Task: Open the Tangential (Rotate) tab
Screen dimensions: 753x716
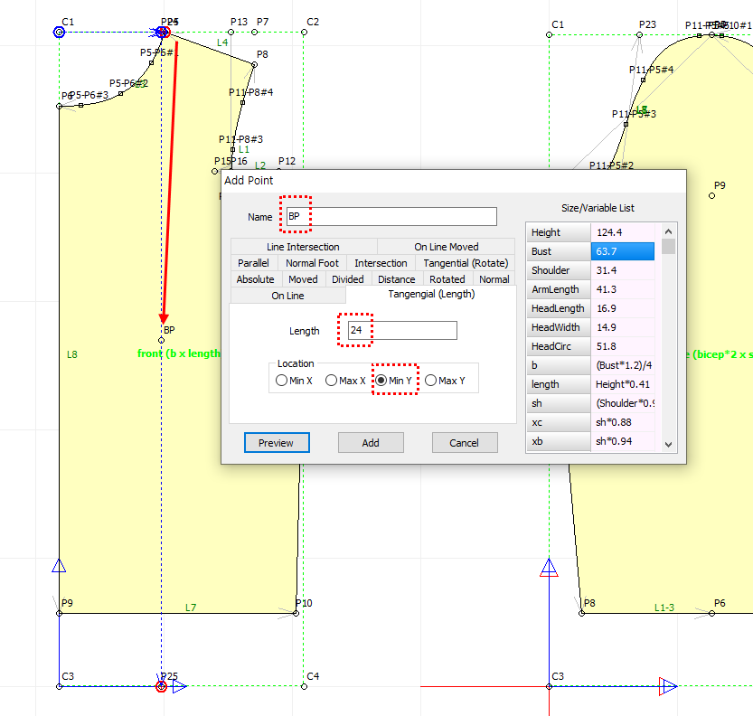Action: click(466, 263)
